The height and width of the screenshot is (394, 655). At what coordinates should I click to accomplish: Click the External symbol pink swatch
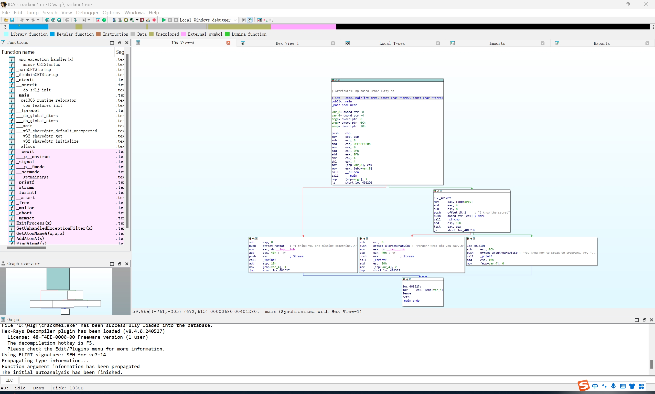tap(183, 34)
